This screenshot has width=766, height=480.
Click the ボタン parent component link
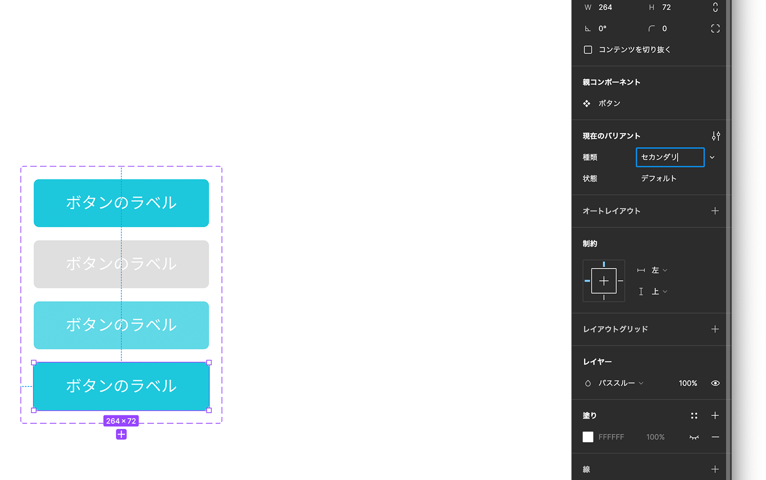(x=609, y=103)
